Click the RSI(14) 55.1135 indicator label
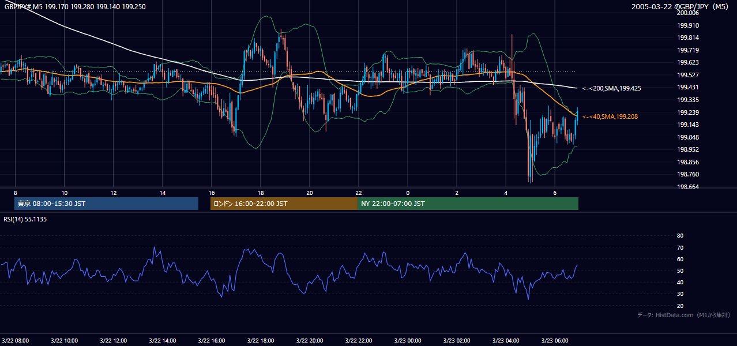The height and width of the screenshot is (346, 737). 25,219
